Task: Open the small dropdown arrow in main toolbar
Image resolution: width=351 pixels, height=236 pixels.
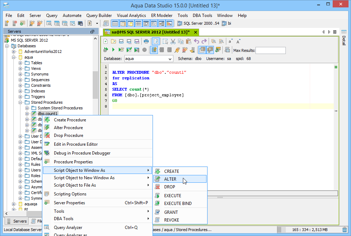Action: click(x=97, y=23)
